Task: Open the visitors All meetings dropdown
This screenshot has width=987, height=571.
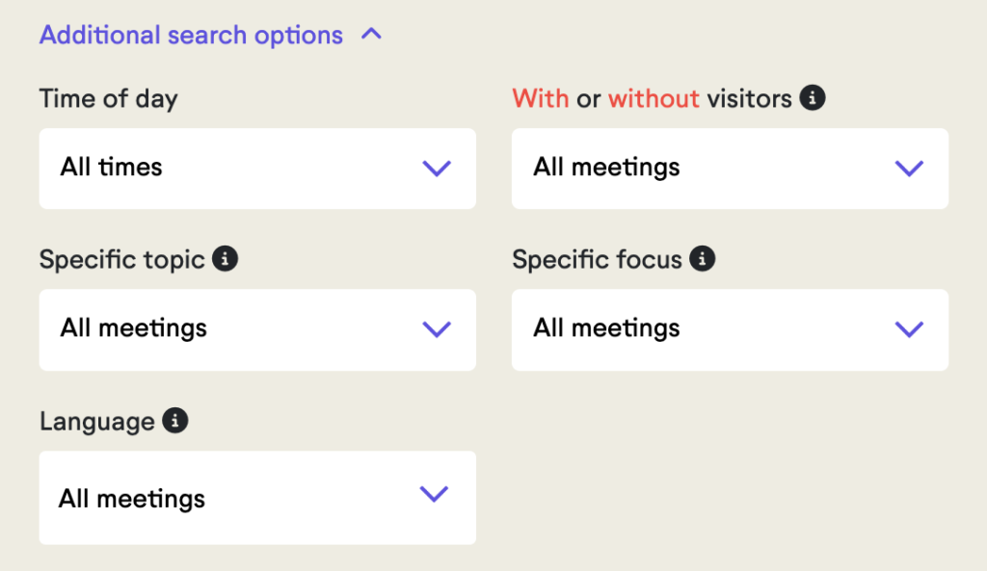Action: coord(730,169)
